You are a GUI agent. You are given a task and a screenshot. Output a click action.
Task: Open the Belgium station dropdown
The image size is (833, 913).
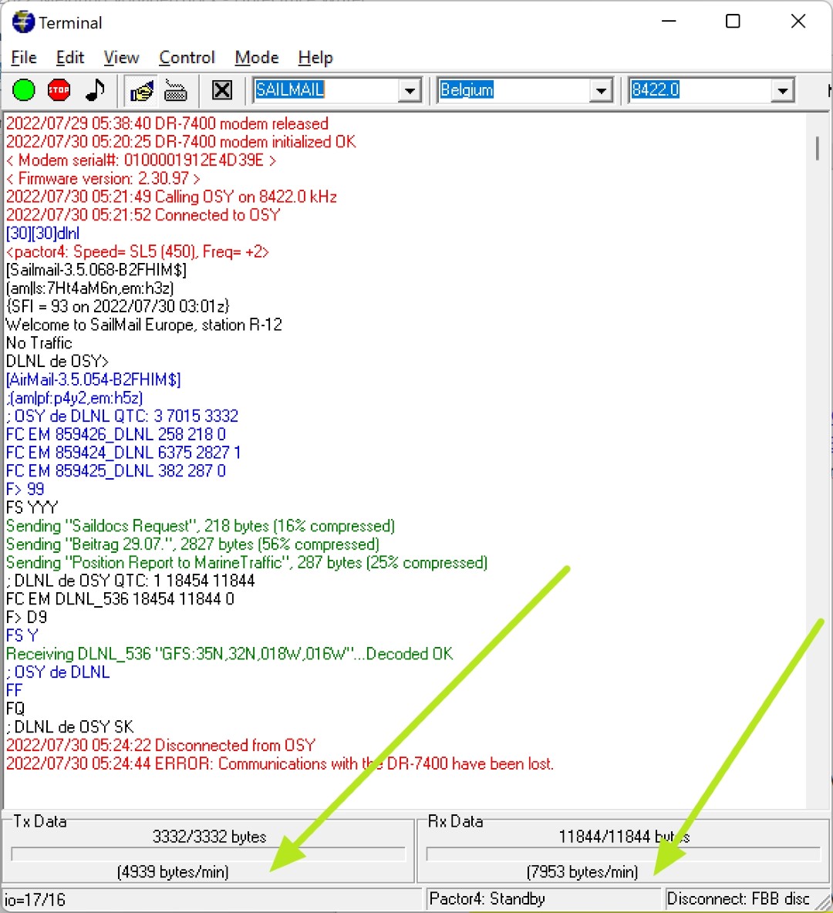coord(601,91)
